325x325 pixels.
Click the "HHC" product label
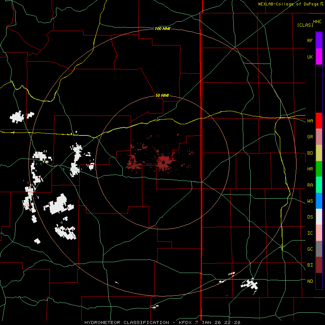click(x=317, y=22)
